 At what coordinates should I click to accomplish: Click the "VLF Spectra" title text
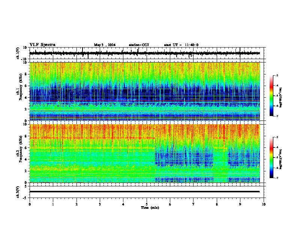pos(42,45)
